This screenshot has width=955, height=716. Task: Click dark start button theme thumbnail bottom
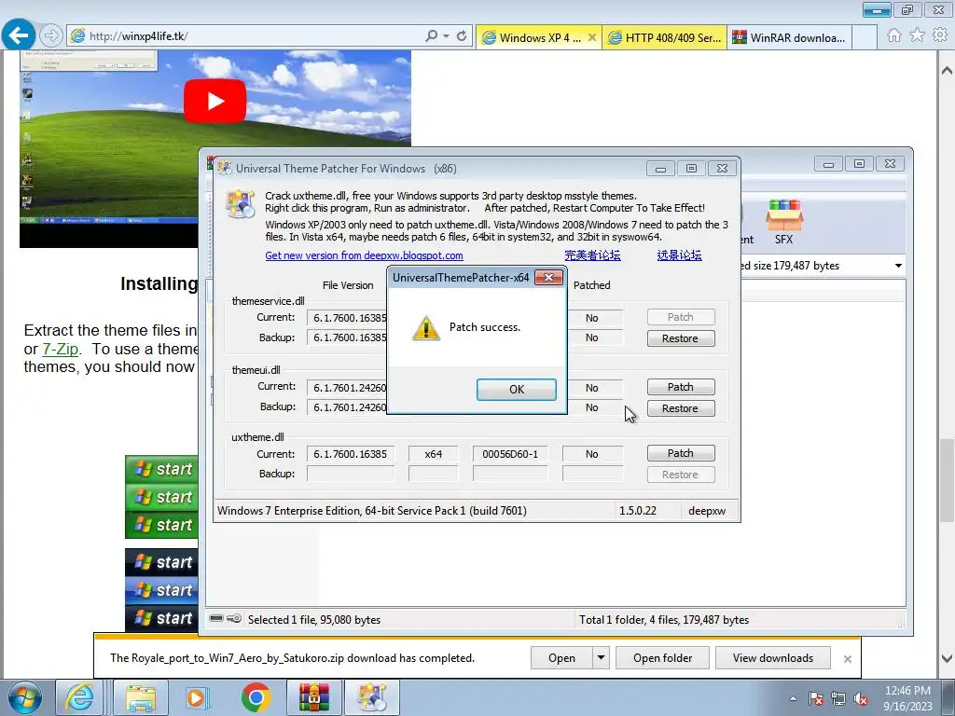[x=162, y=618]
